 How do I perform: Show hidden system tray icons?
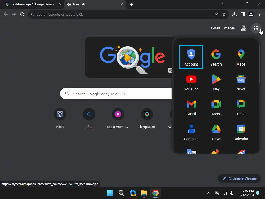coord(209,193)
